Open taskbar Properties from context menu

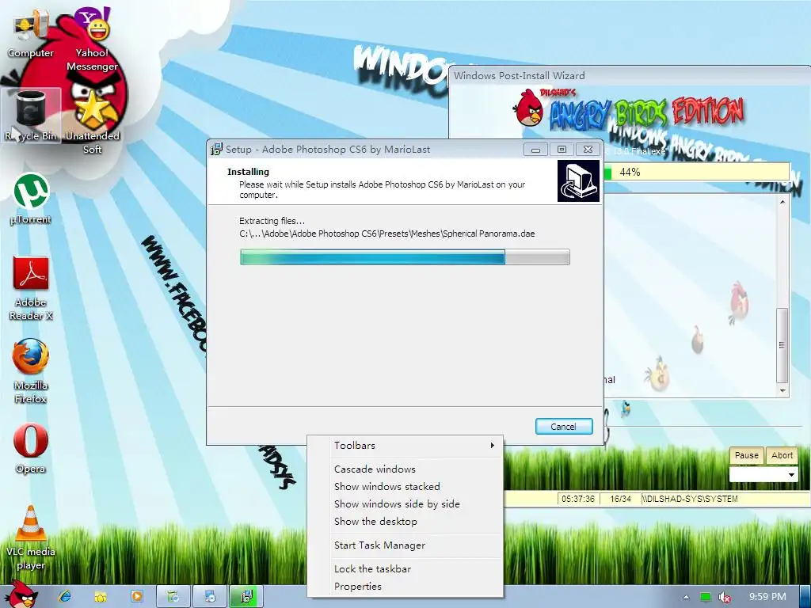tap(405, 587)
